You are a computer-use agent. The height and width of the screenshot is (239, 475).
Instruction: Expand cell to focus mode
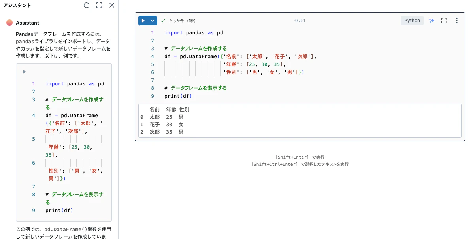coord(444,21)
